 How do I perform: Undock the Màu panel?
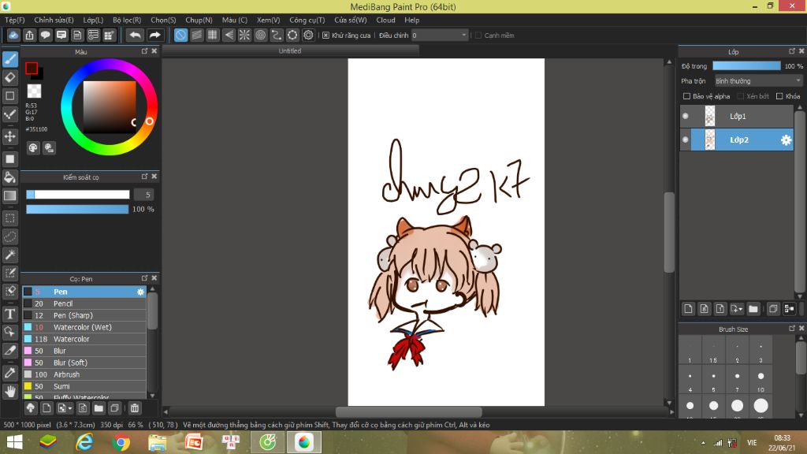pos(145,51)
